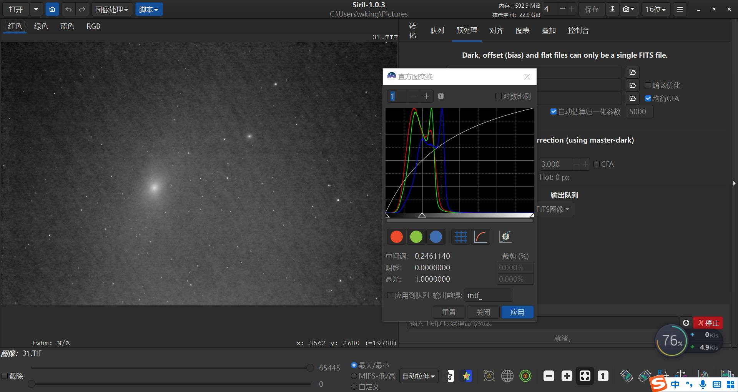Image resolution: width=738 pixels, height=392 pixels.
Task: Click the green concentric target icon
Action: pyautogui.click(x=525, y=376)
